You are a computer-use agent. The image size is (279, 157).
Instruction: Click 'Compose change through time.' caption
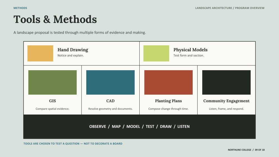(169, 109)
